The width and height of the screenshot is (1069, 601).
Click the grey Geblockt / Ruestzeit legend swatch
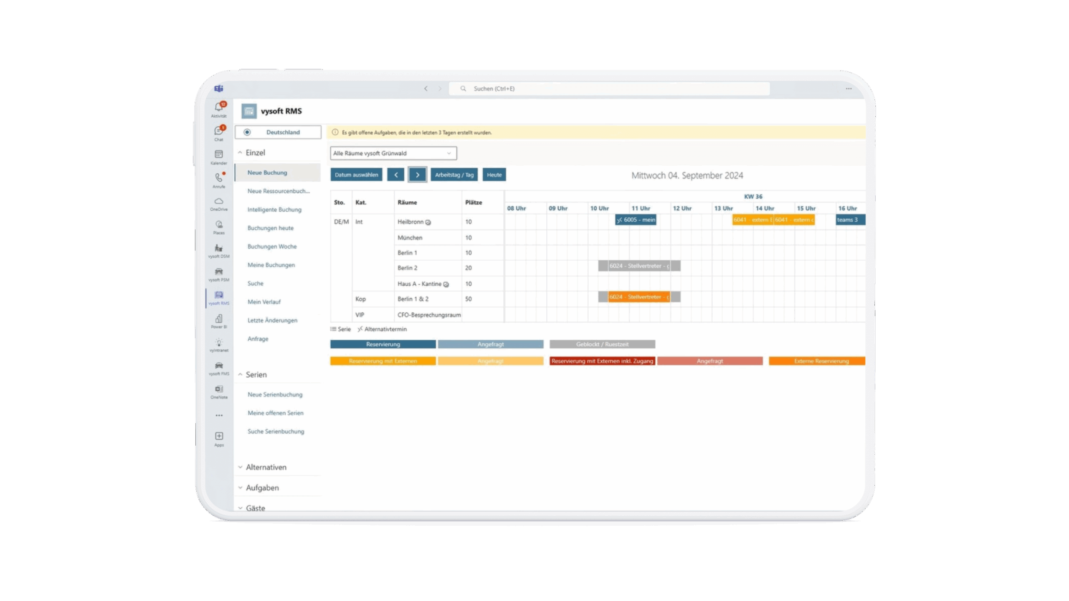coord(602,344)
